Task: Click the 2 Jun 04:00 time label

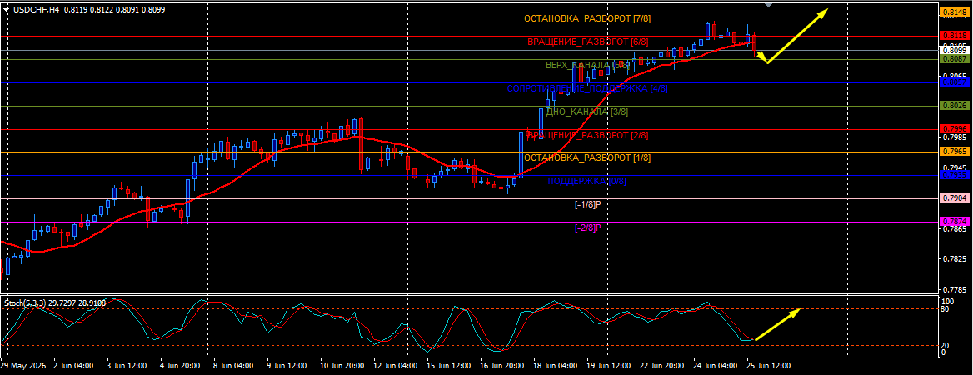Action: click(x=74, y=367)
